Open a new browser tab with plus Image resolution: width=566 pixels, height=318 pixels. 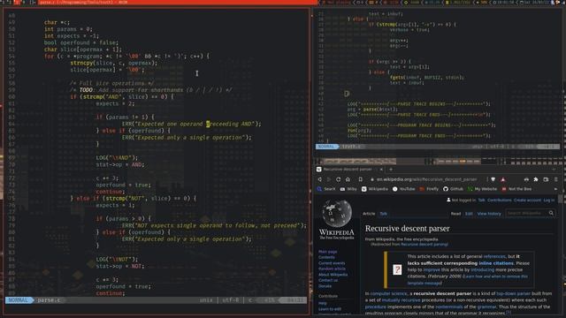click(x=391, y=169)
